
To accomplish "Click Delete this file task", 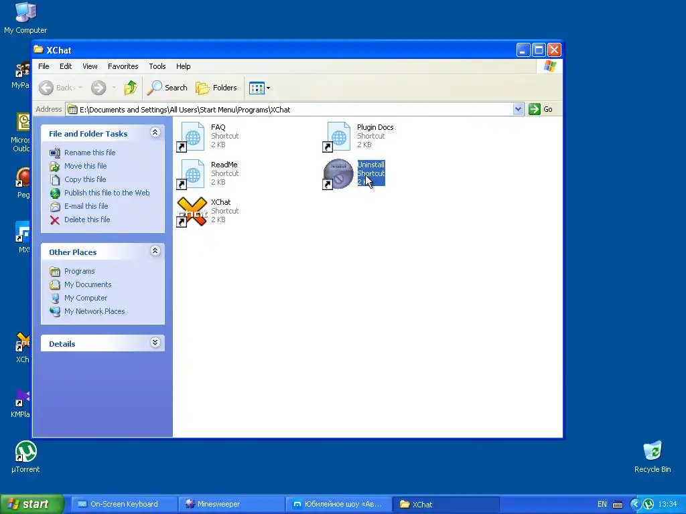I will pyautogui.click(x=87, y=220).
